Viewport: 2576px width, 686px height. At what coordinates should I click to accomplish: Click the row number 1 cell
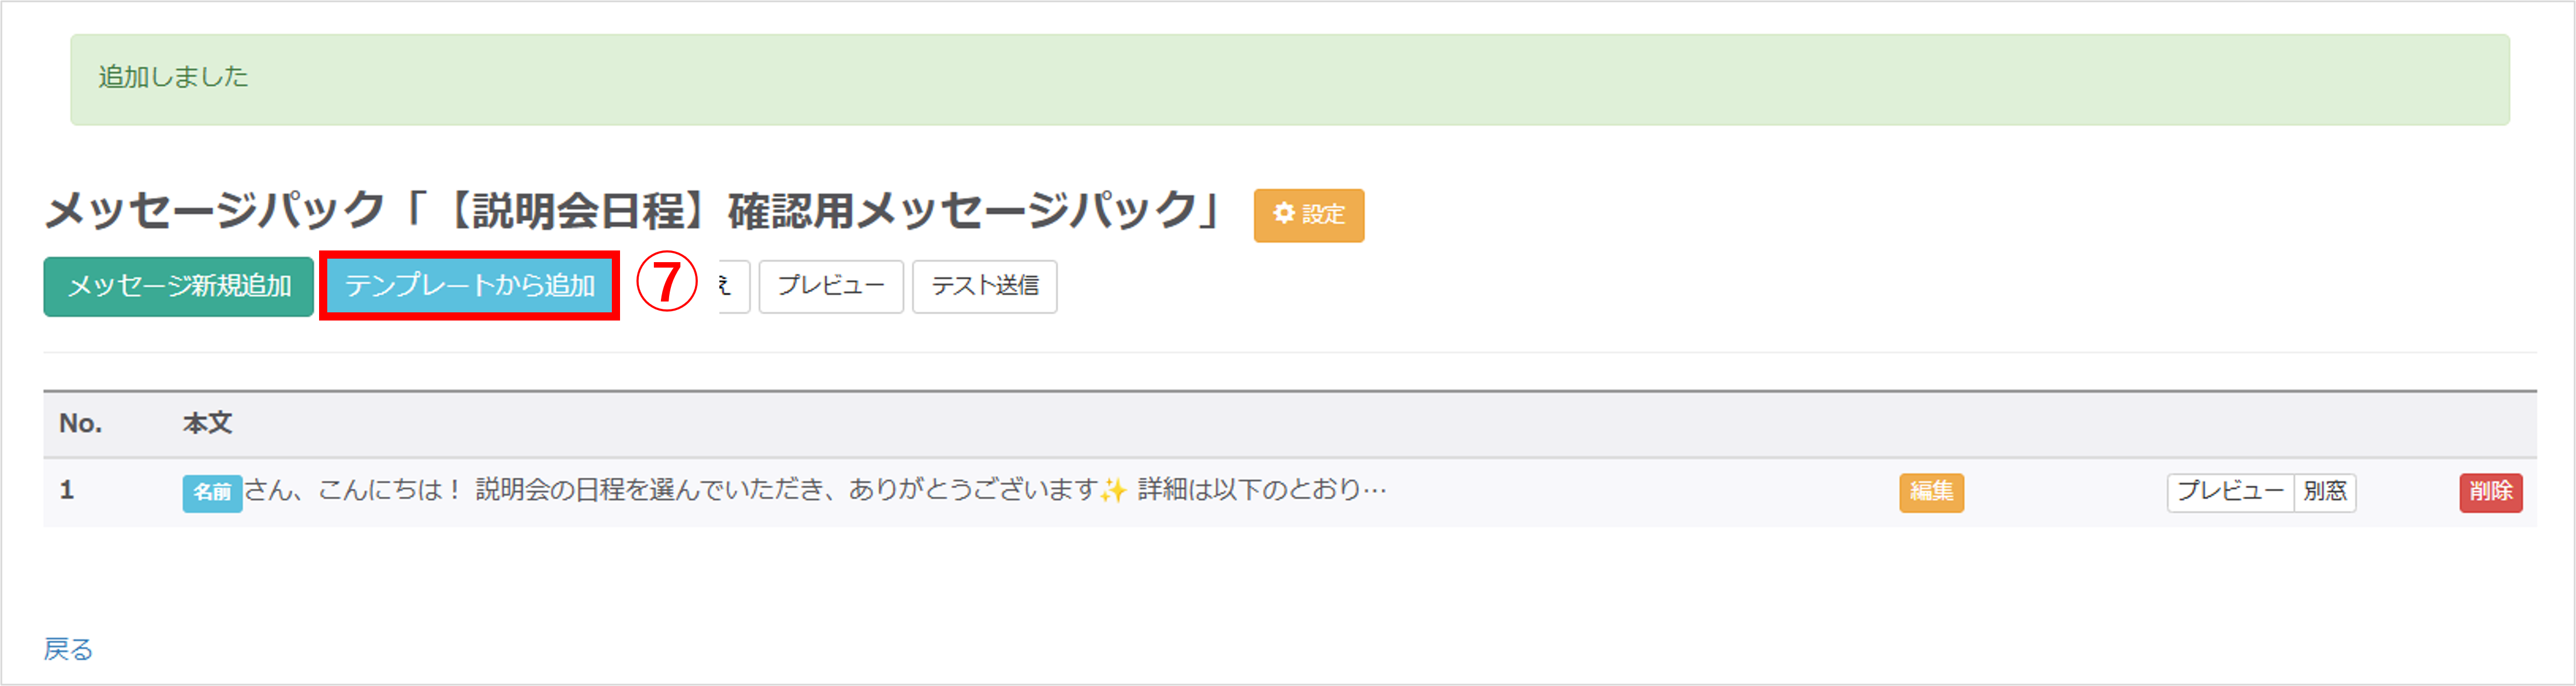point(67,490)
